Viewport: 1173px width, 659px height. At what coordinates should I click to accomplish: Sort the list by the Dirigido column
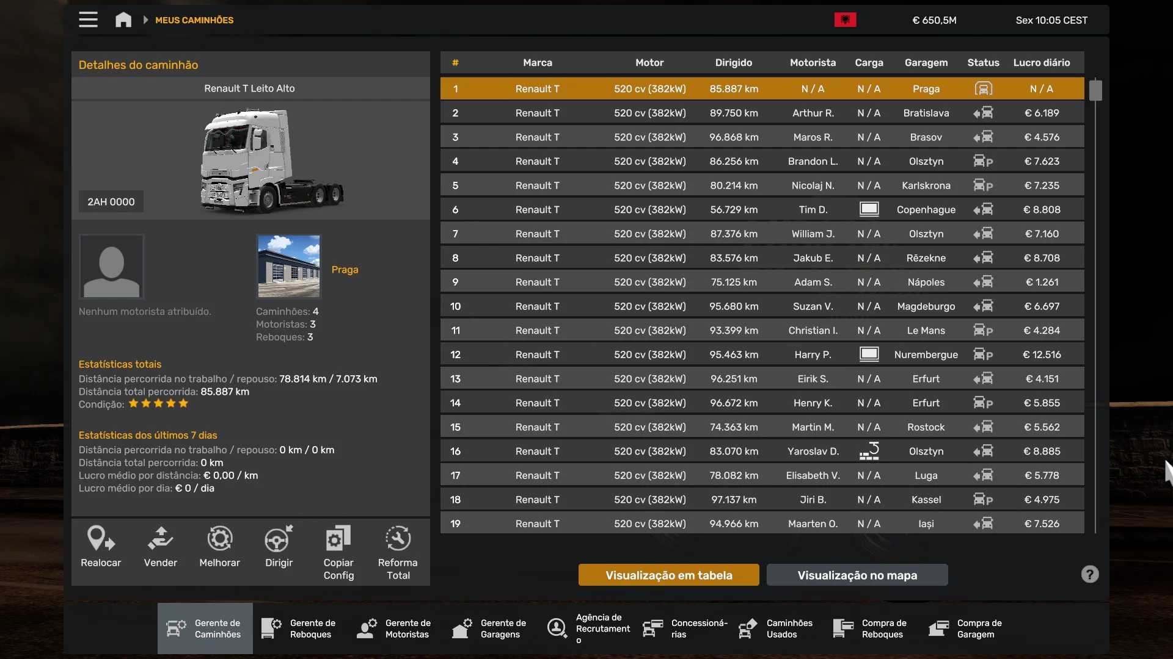coord(733,63)
